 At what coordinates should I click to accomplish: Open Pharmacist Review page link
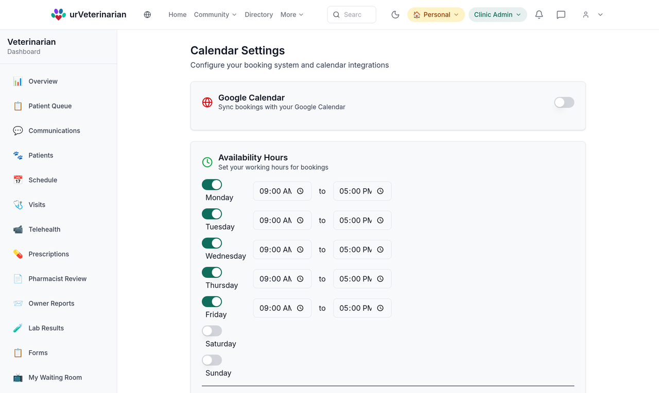[58, 279]
